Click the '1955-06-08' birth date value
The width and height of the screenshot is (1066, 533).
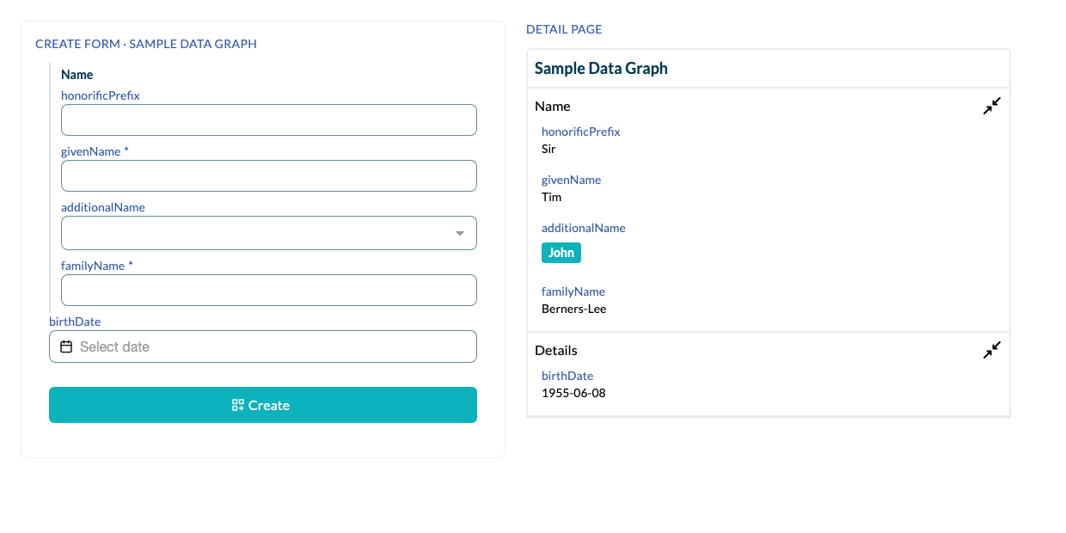tap(574, 393)
